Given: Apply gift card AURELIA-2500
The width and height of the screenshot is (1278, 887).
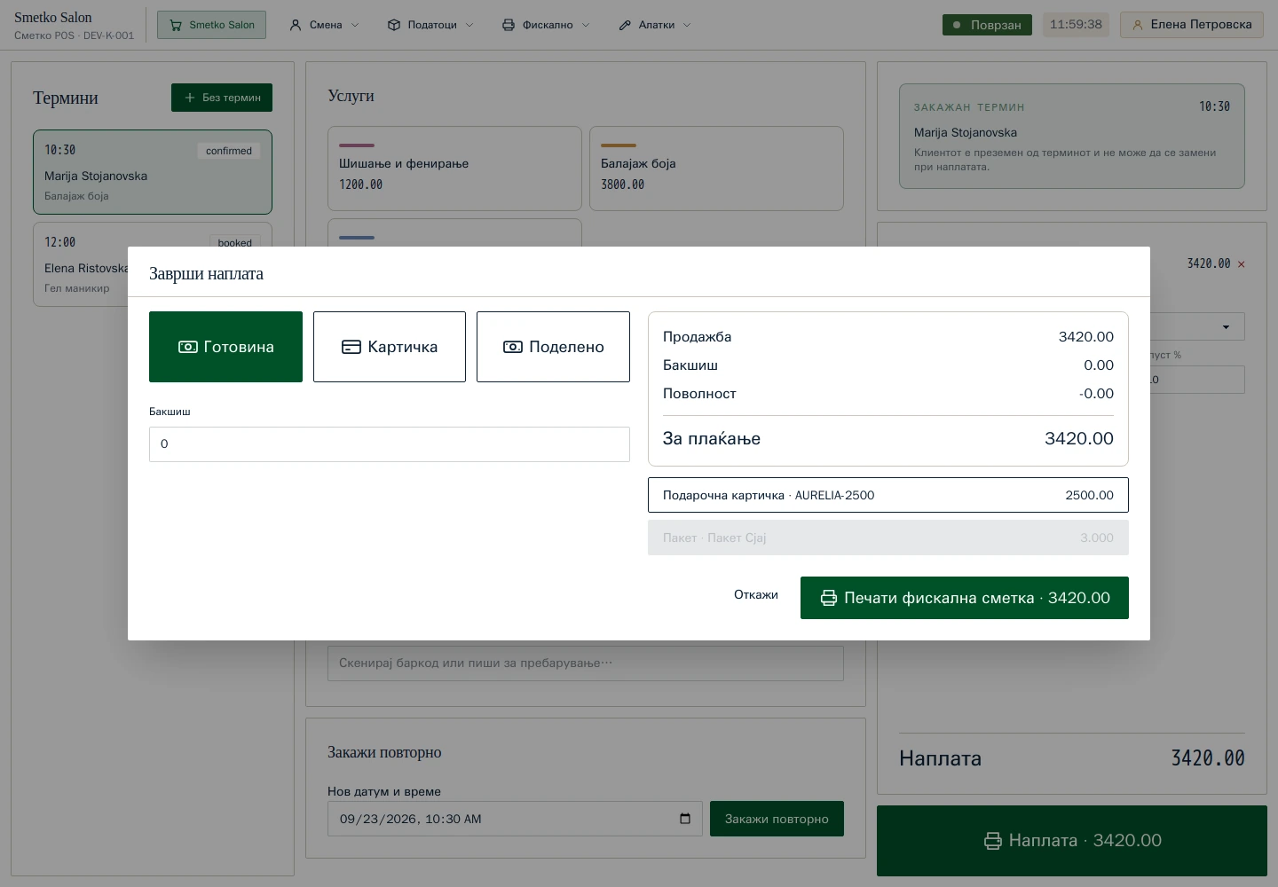Looking at the screenshot, I should 888,495.
